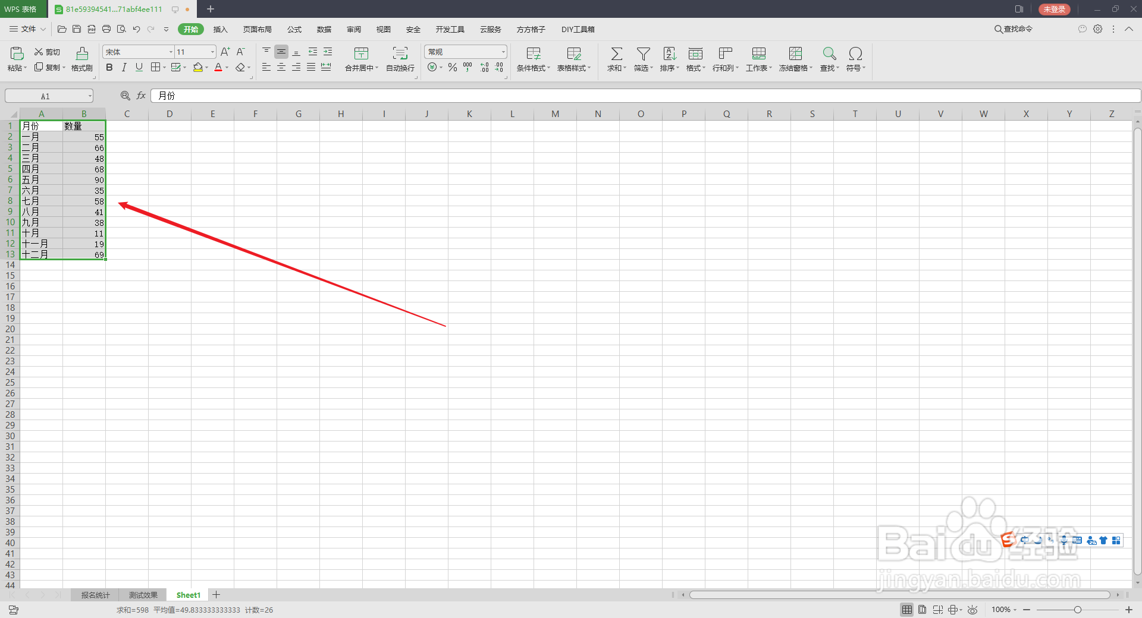Open Print Preview icon
This screenshot has width=1142, height=618.
pyautogui.click(x=121, y=29)
